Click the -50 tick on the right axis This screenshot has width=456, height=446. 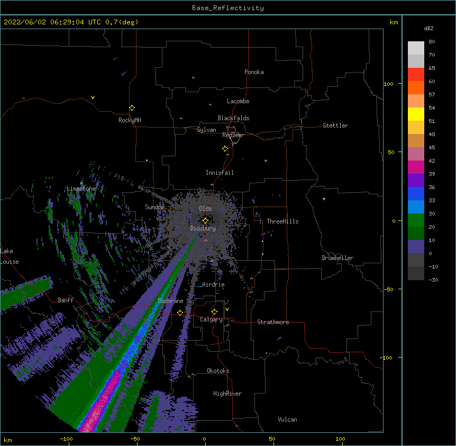388,289
